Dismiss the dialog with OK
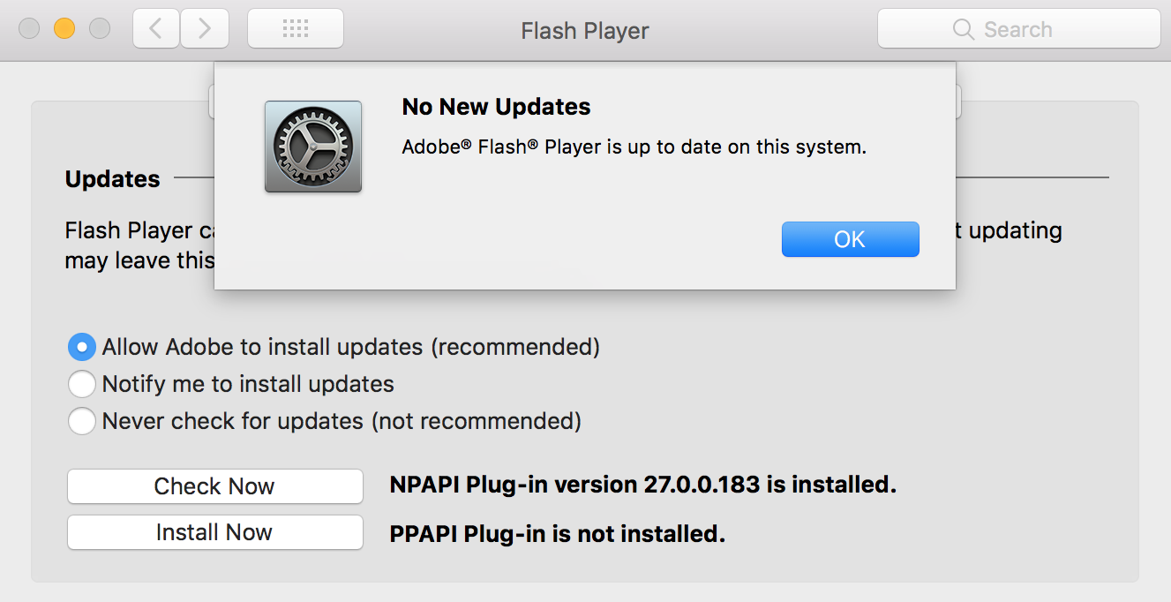This screenshot has width=1171, height=602. [851, 239]
